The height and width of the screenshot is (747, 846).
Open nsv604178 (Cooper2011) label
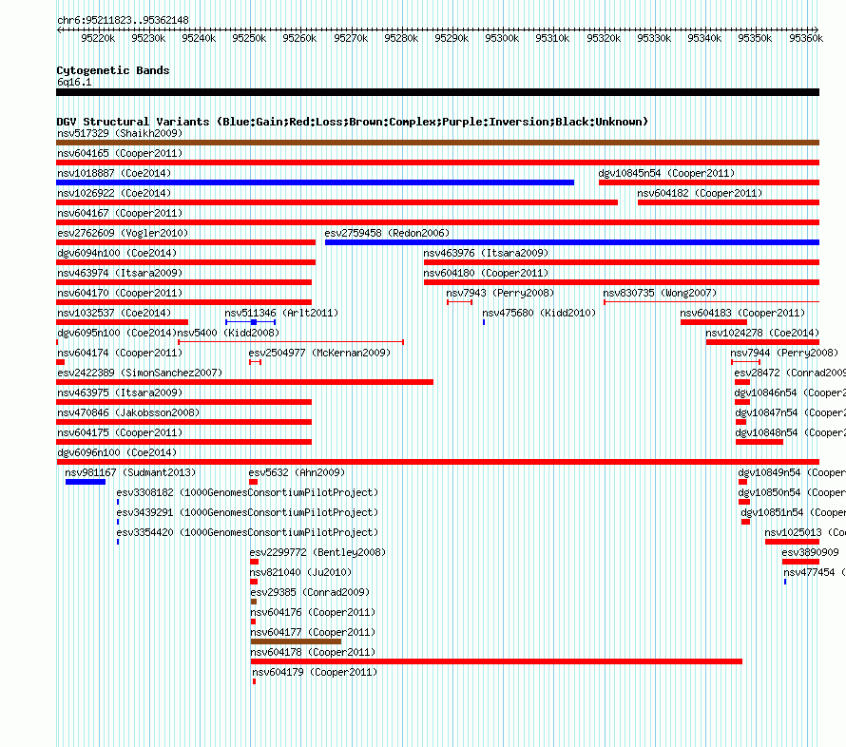[313, 652]
